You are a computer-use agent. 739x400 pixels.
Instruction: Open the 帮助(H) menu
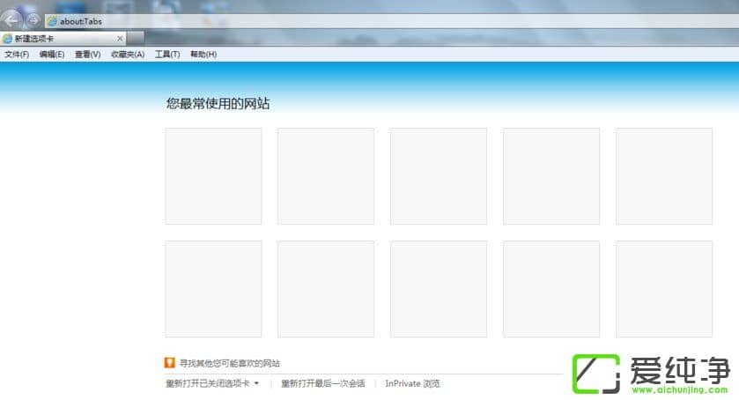(203, 55)
